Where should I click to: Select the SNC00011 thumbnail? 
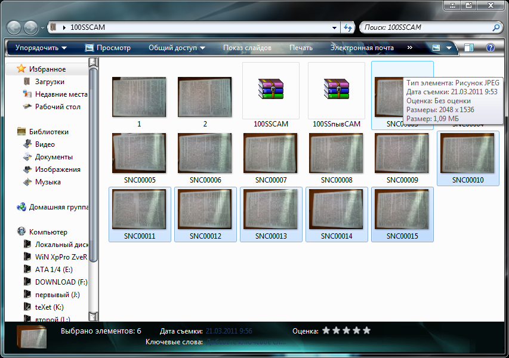tap(139, 209)
